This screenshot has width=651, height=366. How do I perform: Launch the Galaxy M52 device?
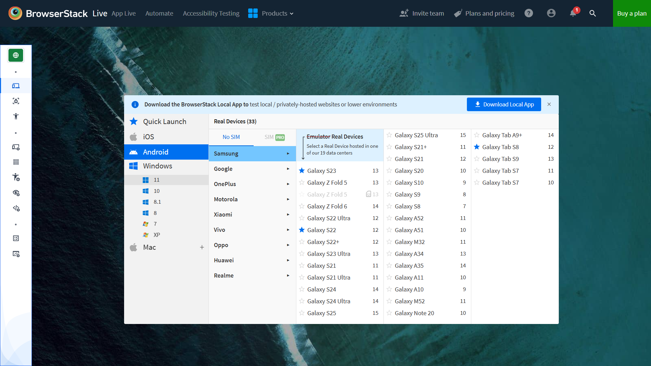427,301
